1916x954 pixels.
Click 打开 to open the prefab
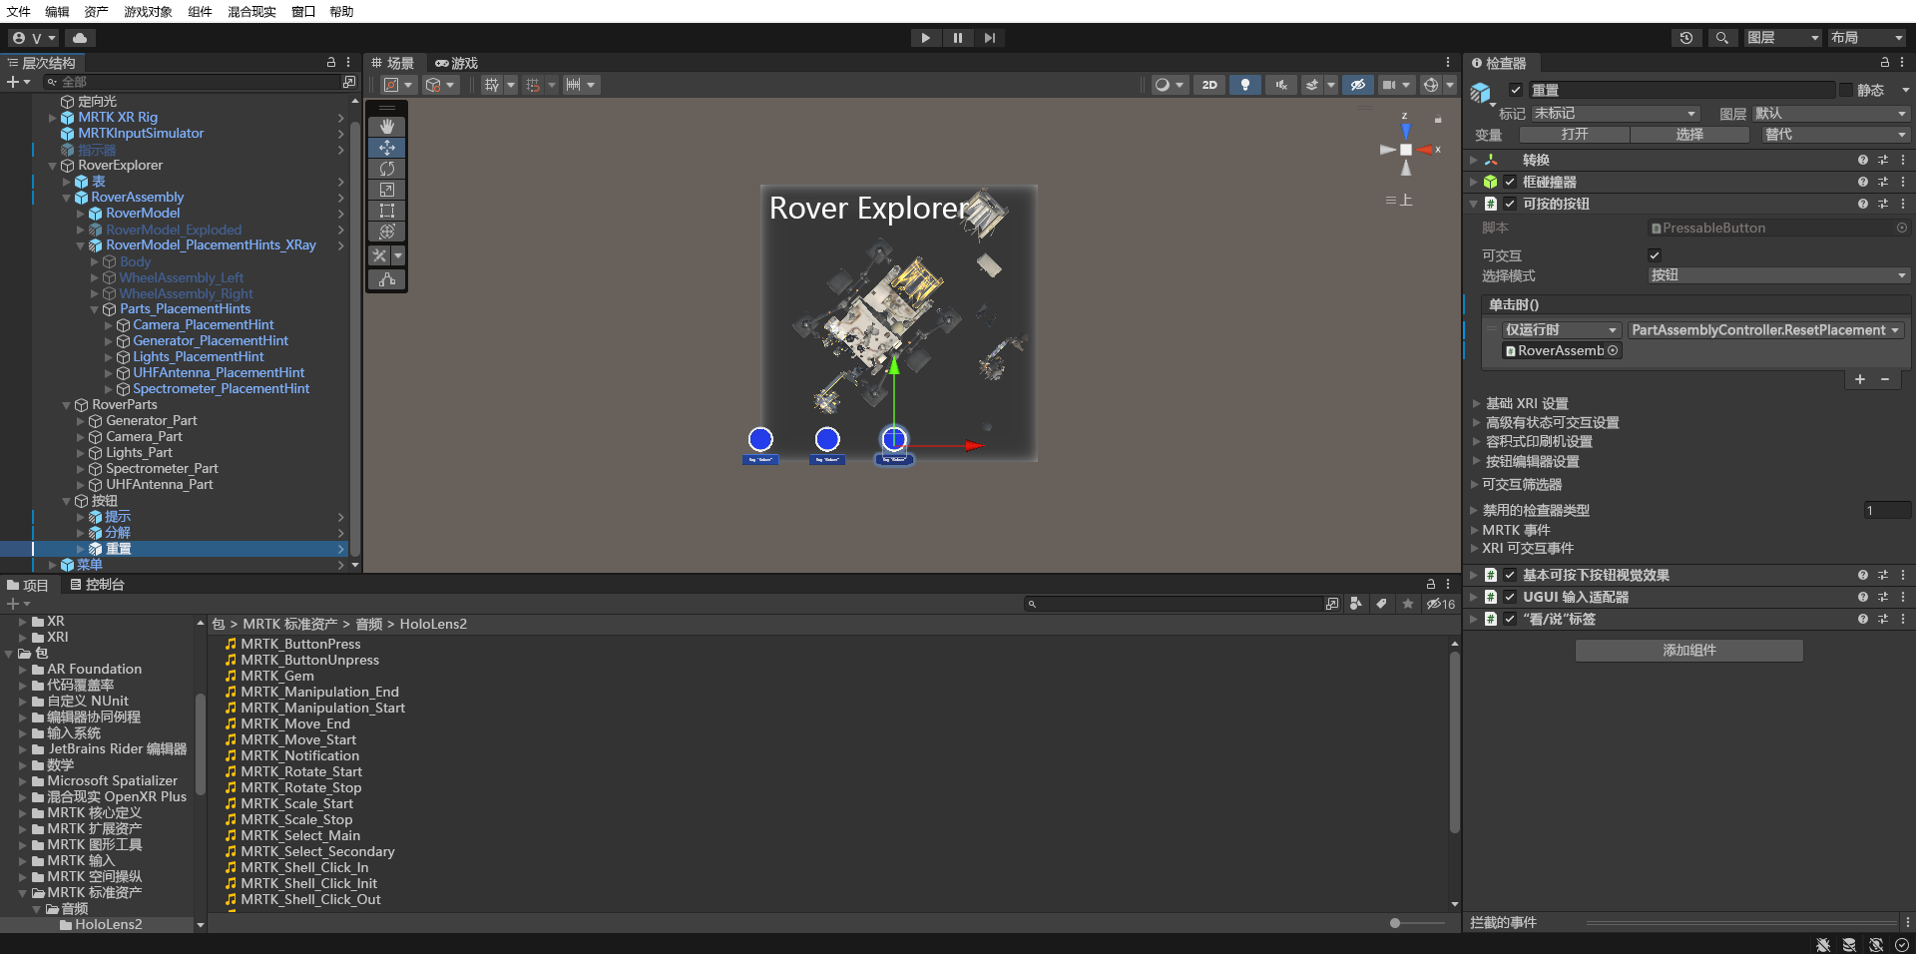click(1575, 134)
